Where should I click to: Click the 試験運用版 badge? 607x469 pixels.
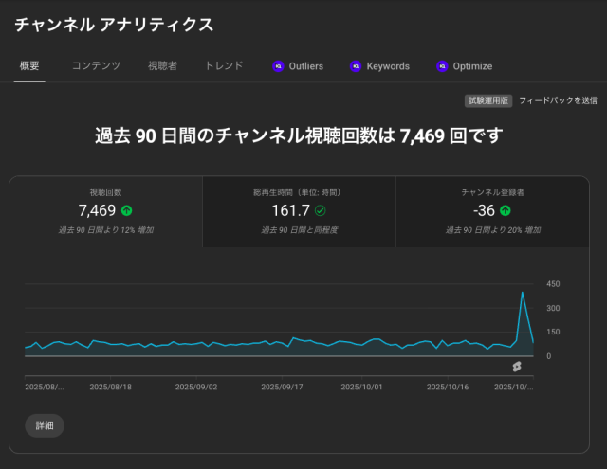488,100
